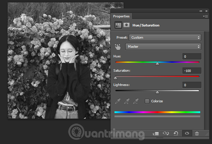Reset adjustment to defaults
Screen dimensions: 212x144
(x=176, y=134)
